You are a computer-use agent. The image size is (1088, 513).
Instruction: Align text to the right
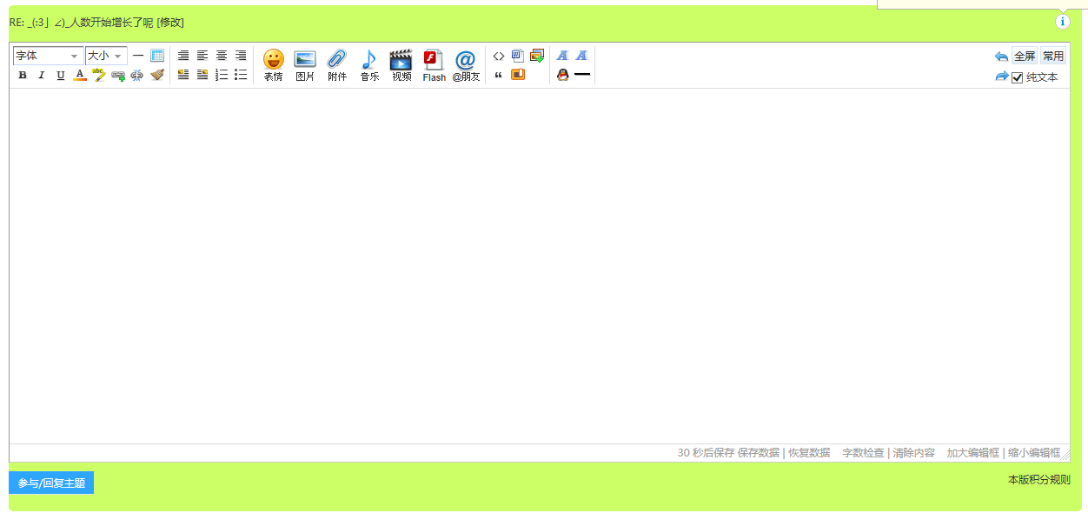coord(241,56)
